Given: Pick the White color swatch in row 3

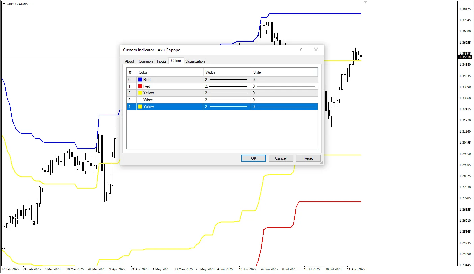Looking at the screenshot, I should click(x=140, y=100).
